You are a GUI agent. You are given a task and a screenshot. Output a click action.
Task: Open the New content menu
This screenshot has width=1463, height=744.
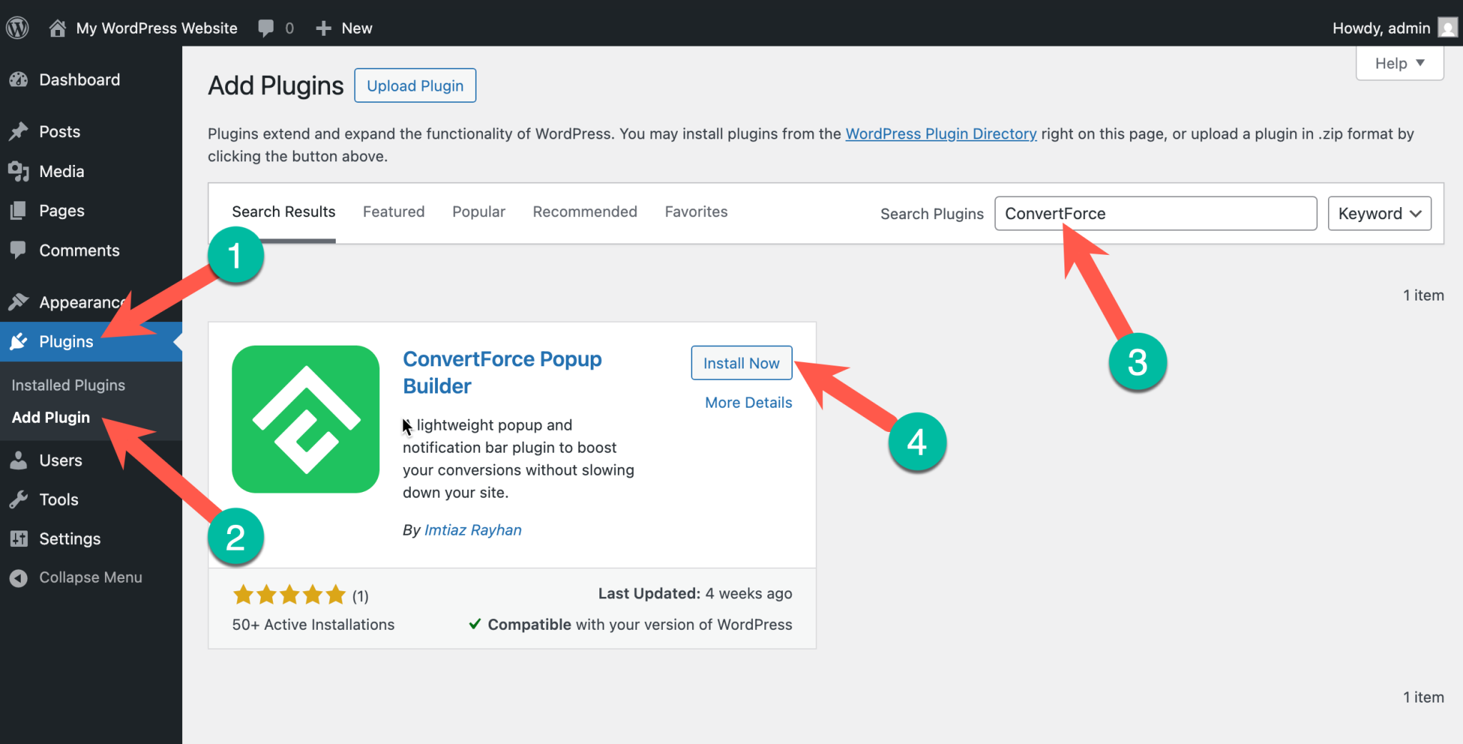[344, 28]
